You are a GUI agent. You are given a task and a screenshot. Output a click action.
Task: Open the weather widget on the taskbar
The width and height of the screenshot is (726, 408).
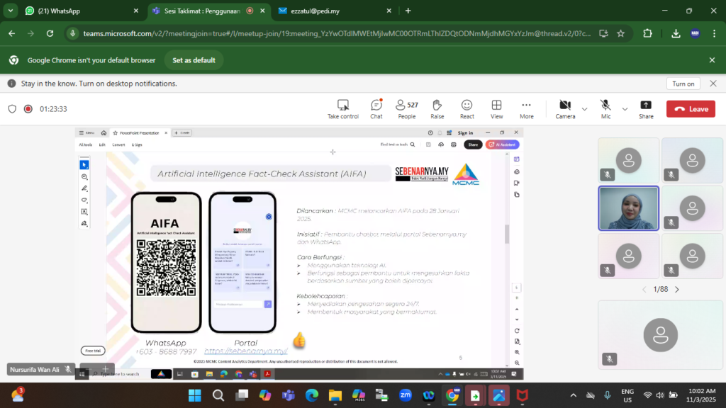18,395
